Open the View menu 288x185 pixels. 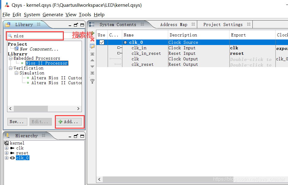tap(71, 15)
